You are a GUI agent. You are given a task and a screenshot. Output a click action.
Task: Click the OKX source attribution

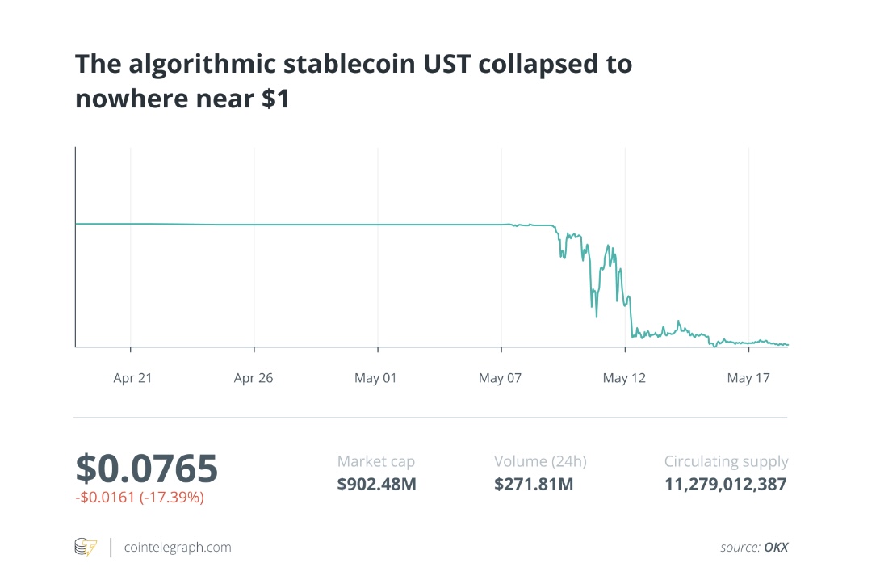tap(774, 548)
